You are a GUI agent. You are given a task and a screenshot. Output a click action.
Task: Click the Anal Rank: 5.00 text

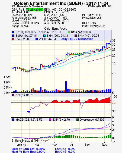pos(54,23)
